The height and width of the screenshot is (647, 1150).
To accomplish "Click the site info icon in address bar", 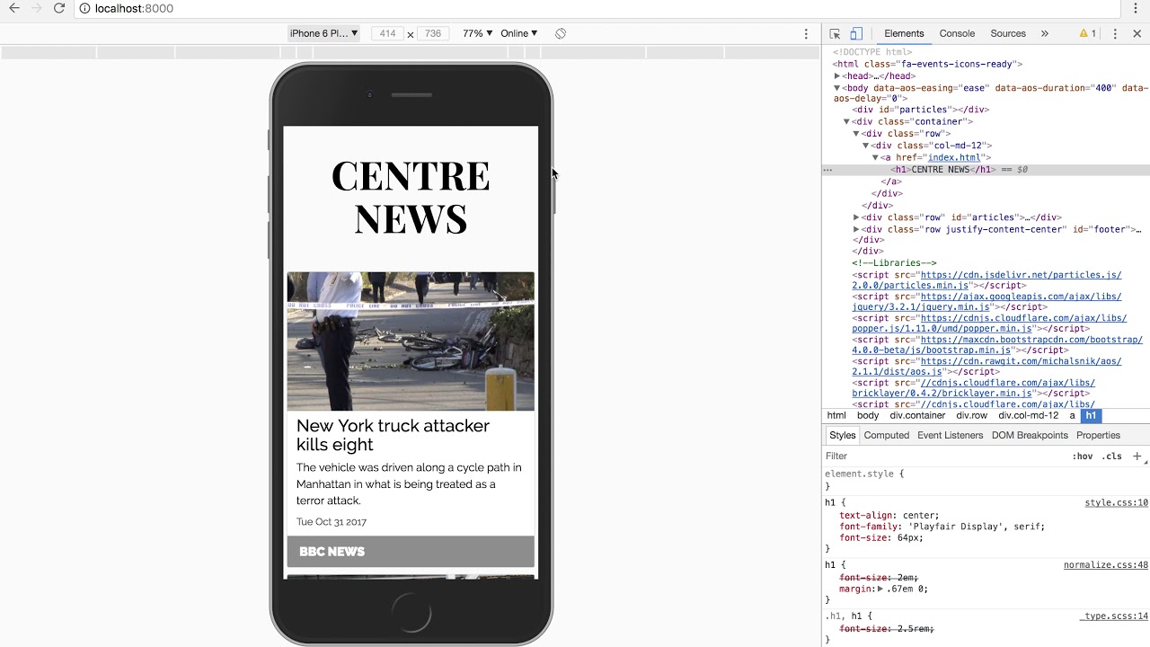I will pyautogui.click(x=84, y=8).
